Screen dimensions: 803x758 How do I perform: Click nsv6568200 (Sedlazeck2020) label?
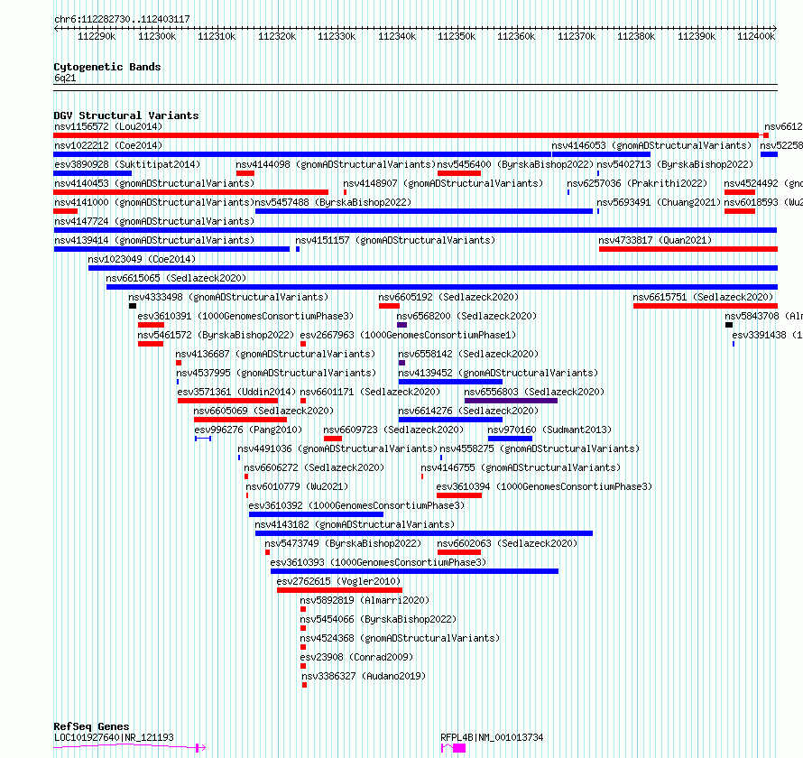[x=466, y=316]
